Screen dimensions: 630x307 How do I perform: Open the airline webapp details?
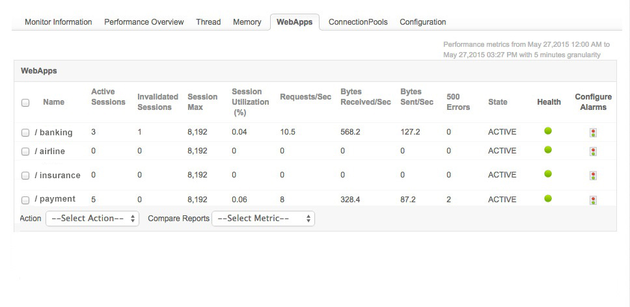(x=52, y=152)
